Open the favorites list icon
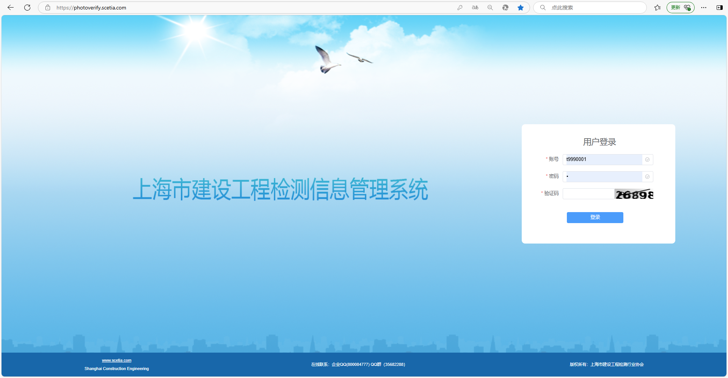This screenshot has height=378, width=728. (x=657, y=8)
